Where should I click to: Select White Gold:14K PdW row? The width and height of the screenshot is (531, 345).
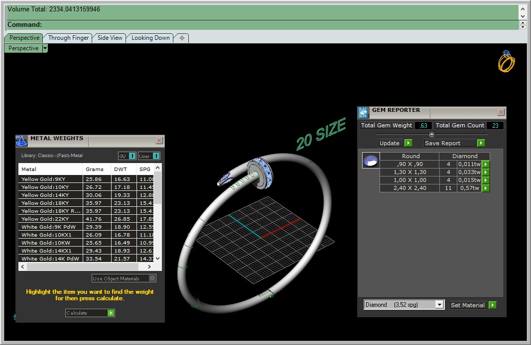coord(86,259)
